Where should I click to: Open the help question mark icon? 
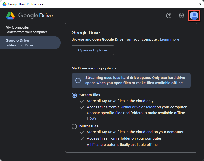pos(169,16)
